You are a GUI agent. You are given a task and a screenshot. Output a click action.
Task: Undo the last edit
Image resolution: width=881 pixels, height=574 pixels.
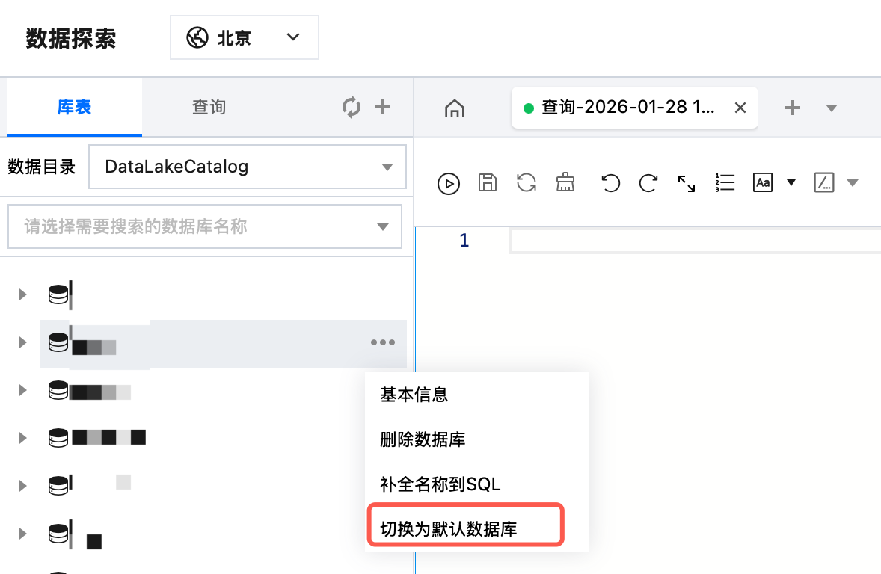pos(610,183)
